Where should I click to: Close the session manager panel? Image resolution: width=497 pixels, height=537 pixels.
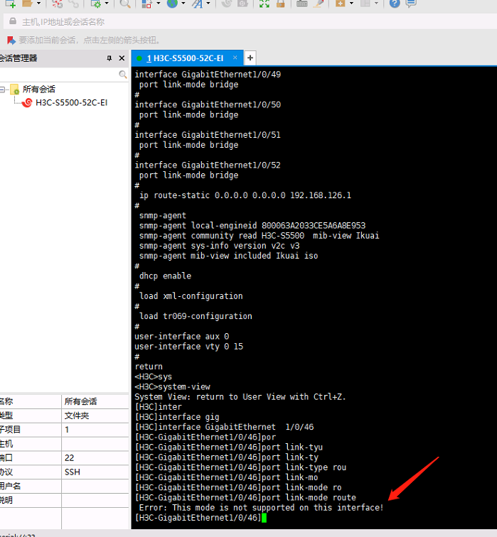[122, 58]
